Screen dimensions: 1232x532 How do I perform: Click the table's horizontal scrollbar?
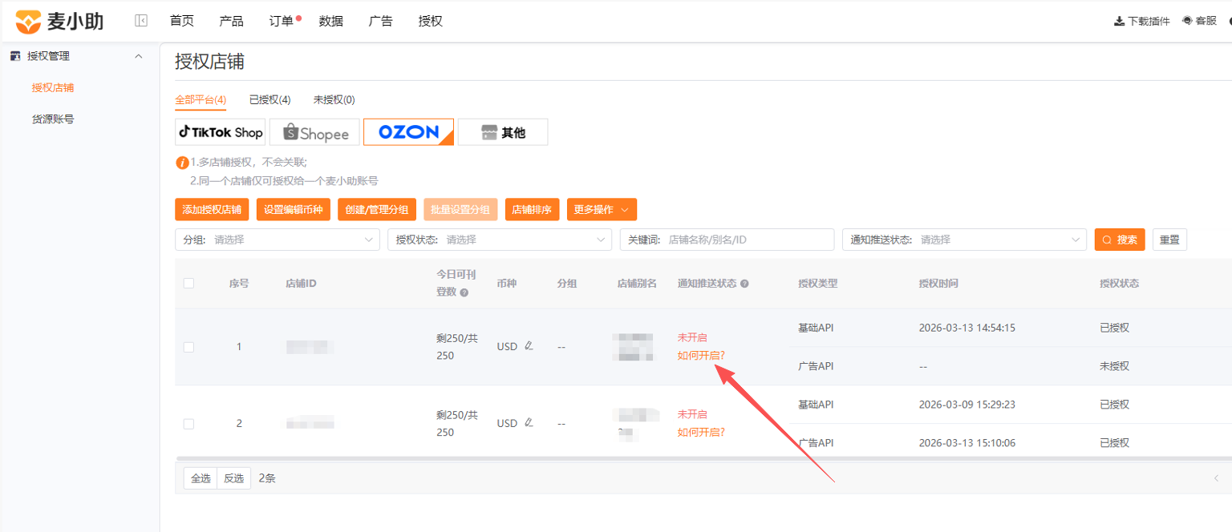coord(703,459)
